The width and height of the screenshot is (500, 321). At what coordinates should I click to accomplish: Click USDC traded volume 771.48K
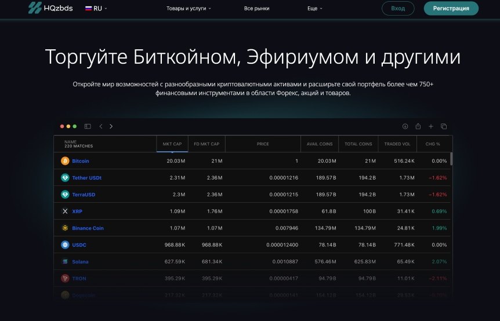click(404, 245)
